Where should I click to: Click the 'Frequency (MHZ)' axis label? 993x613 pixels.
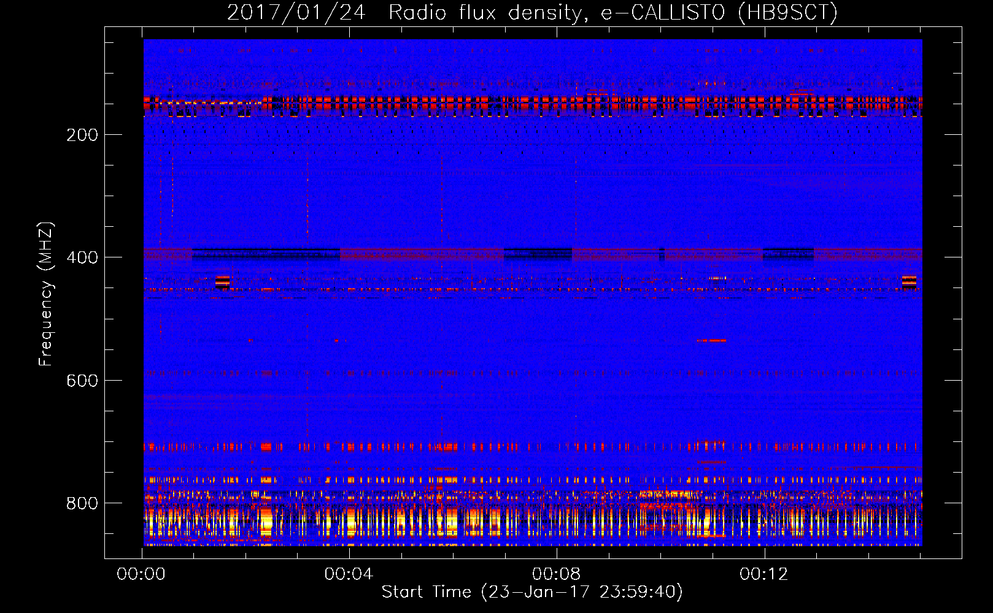[46, 294]
